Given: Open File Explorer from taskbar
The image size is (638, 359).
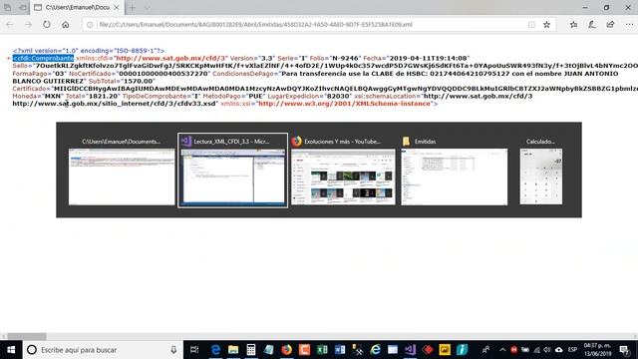Looking at the screenshot, I should pos(233,350).
